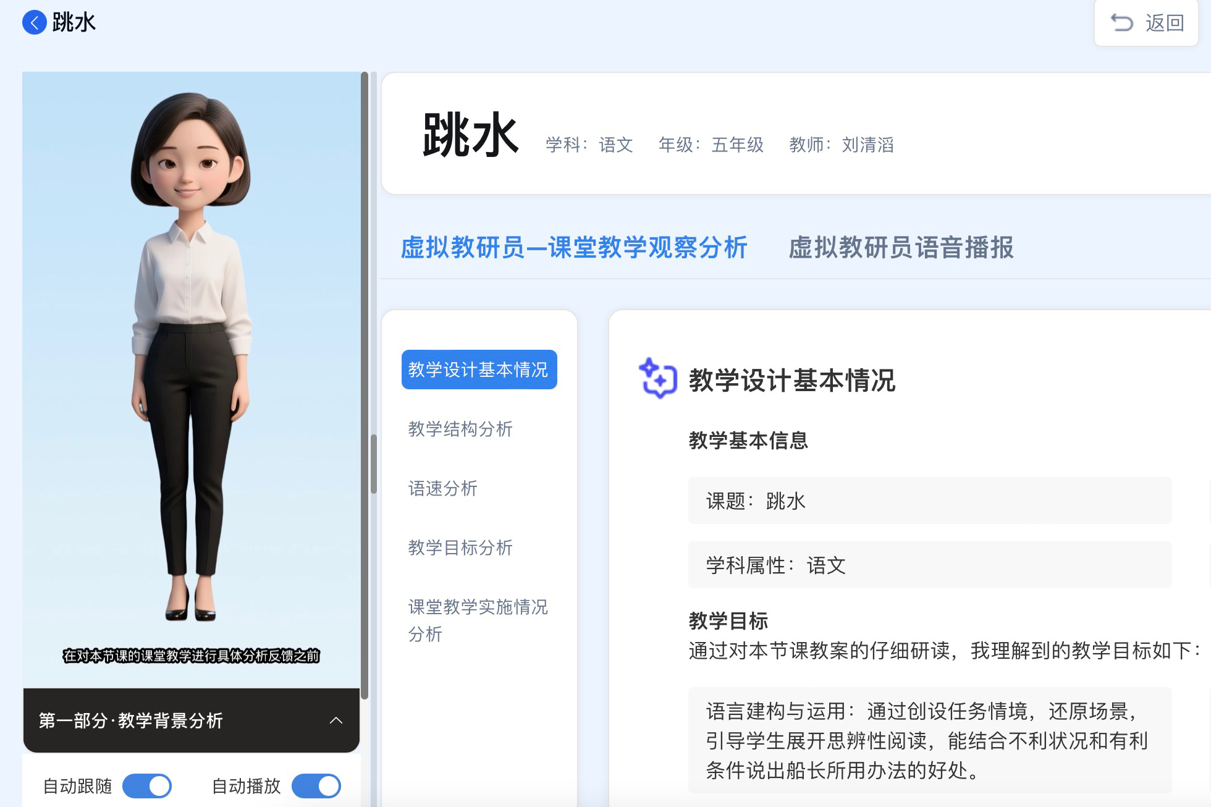Toggle the 自动播放 switch
Image resolution: width=1211 pixels, height=807 pixels.
(316, 786)
